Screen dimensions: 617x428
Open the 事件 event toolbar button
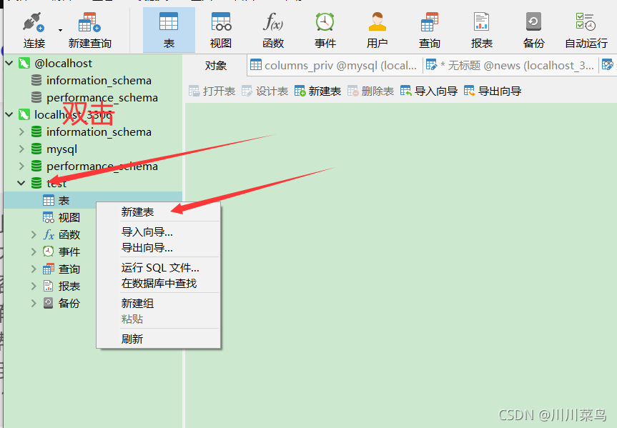pyautogui.click(x=325, y=30)
